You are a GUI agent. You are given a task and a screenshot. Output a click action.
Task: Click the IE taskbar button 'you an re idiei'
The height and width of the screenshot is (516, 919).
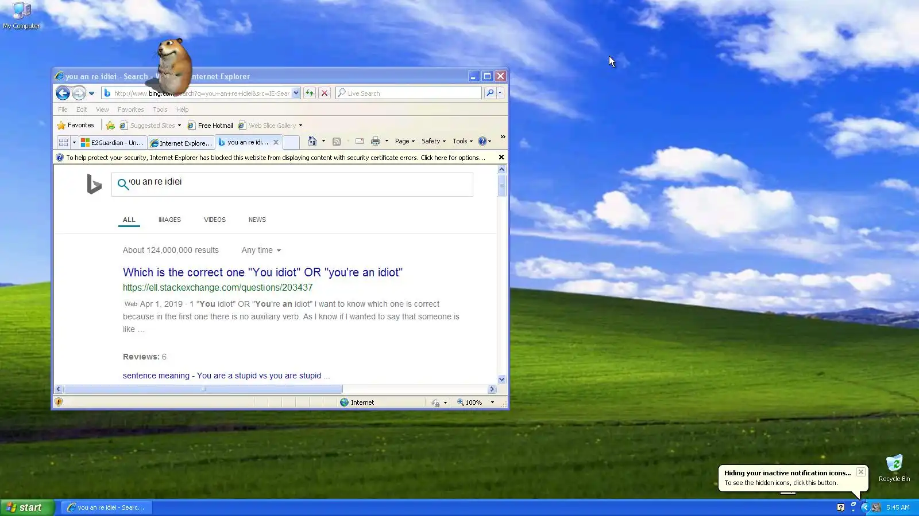pyautogui.click(x=106, y=507)
